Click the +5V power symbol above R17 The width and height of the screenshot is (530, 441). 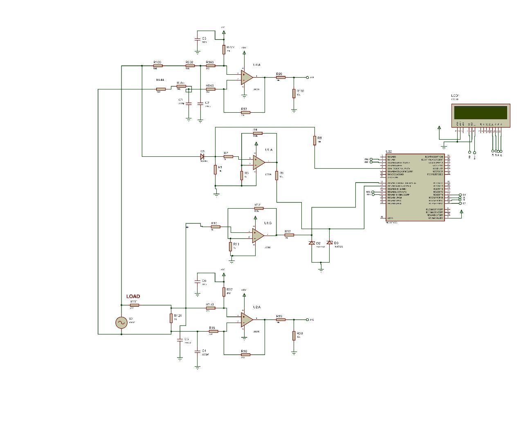tap(223, 275)
